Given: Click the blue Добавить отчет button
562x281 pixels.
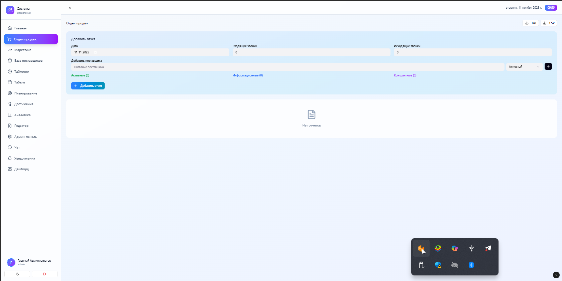Looking at the screenshot, I should tap(88, 86).
